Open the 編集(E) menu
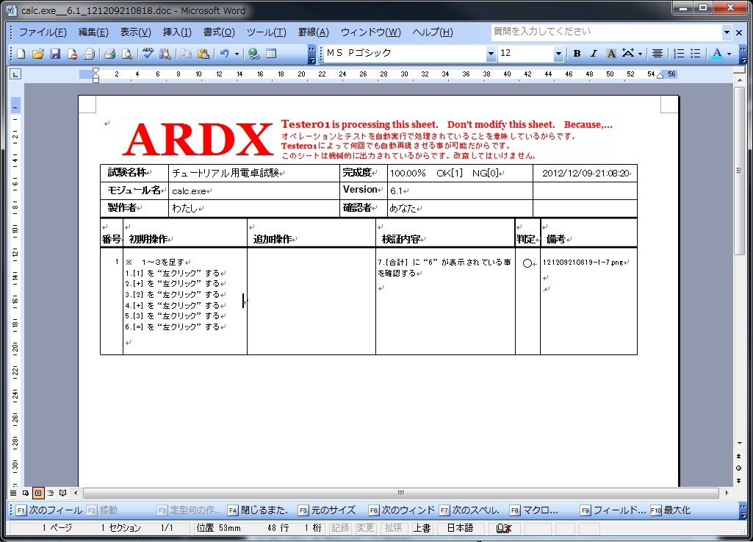 (93, 32)
